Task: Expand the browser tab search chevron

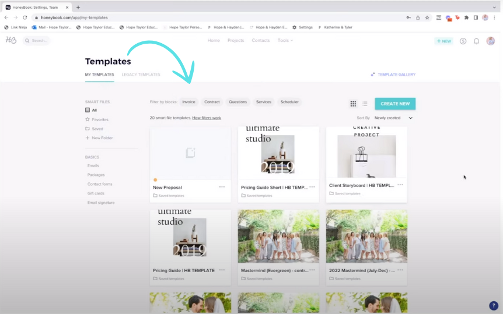Action: pos(494,7)
